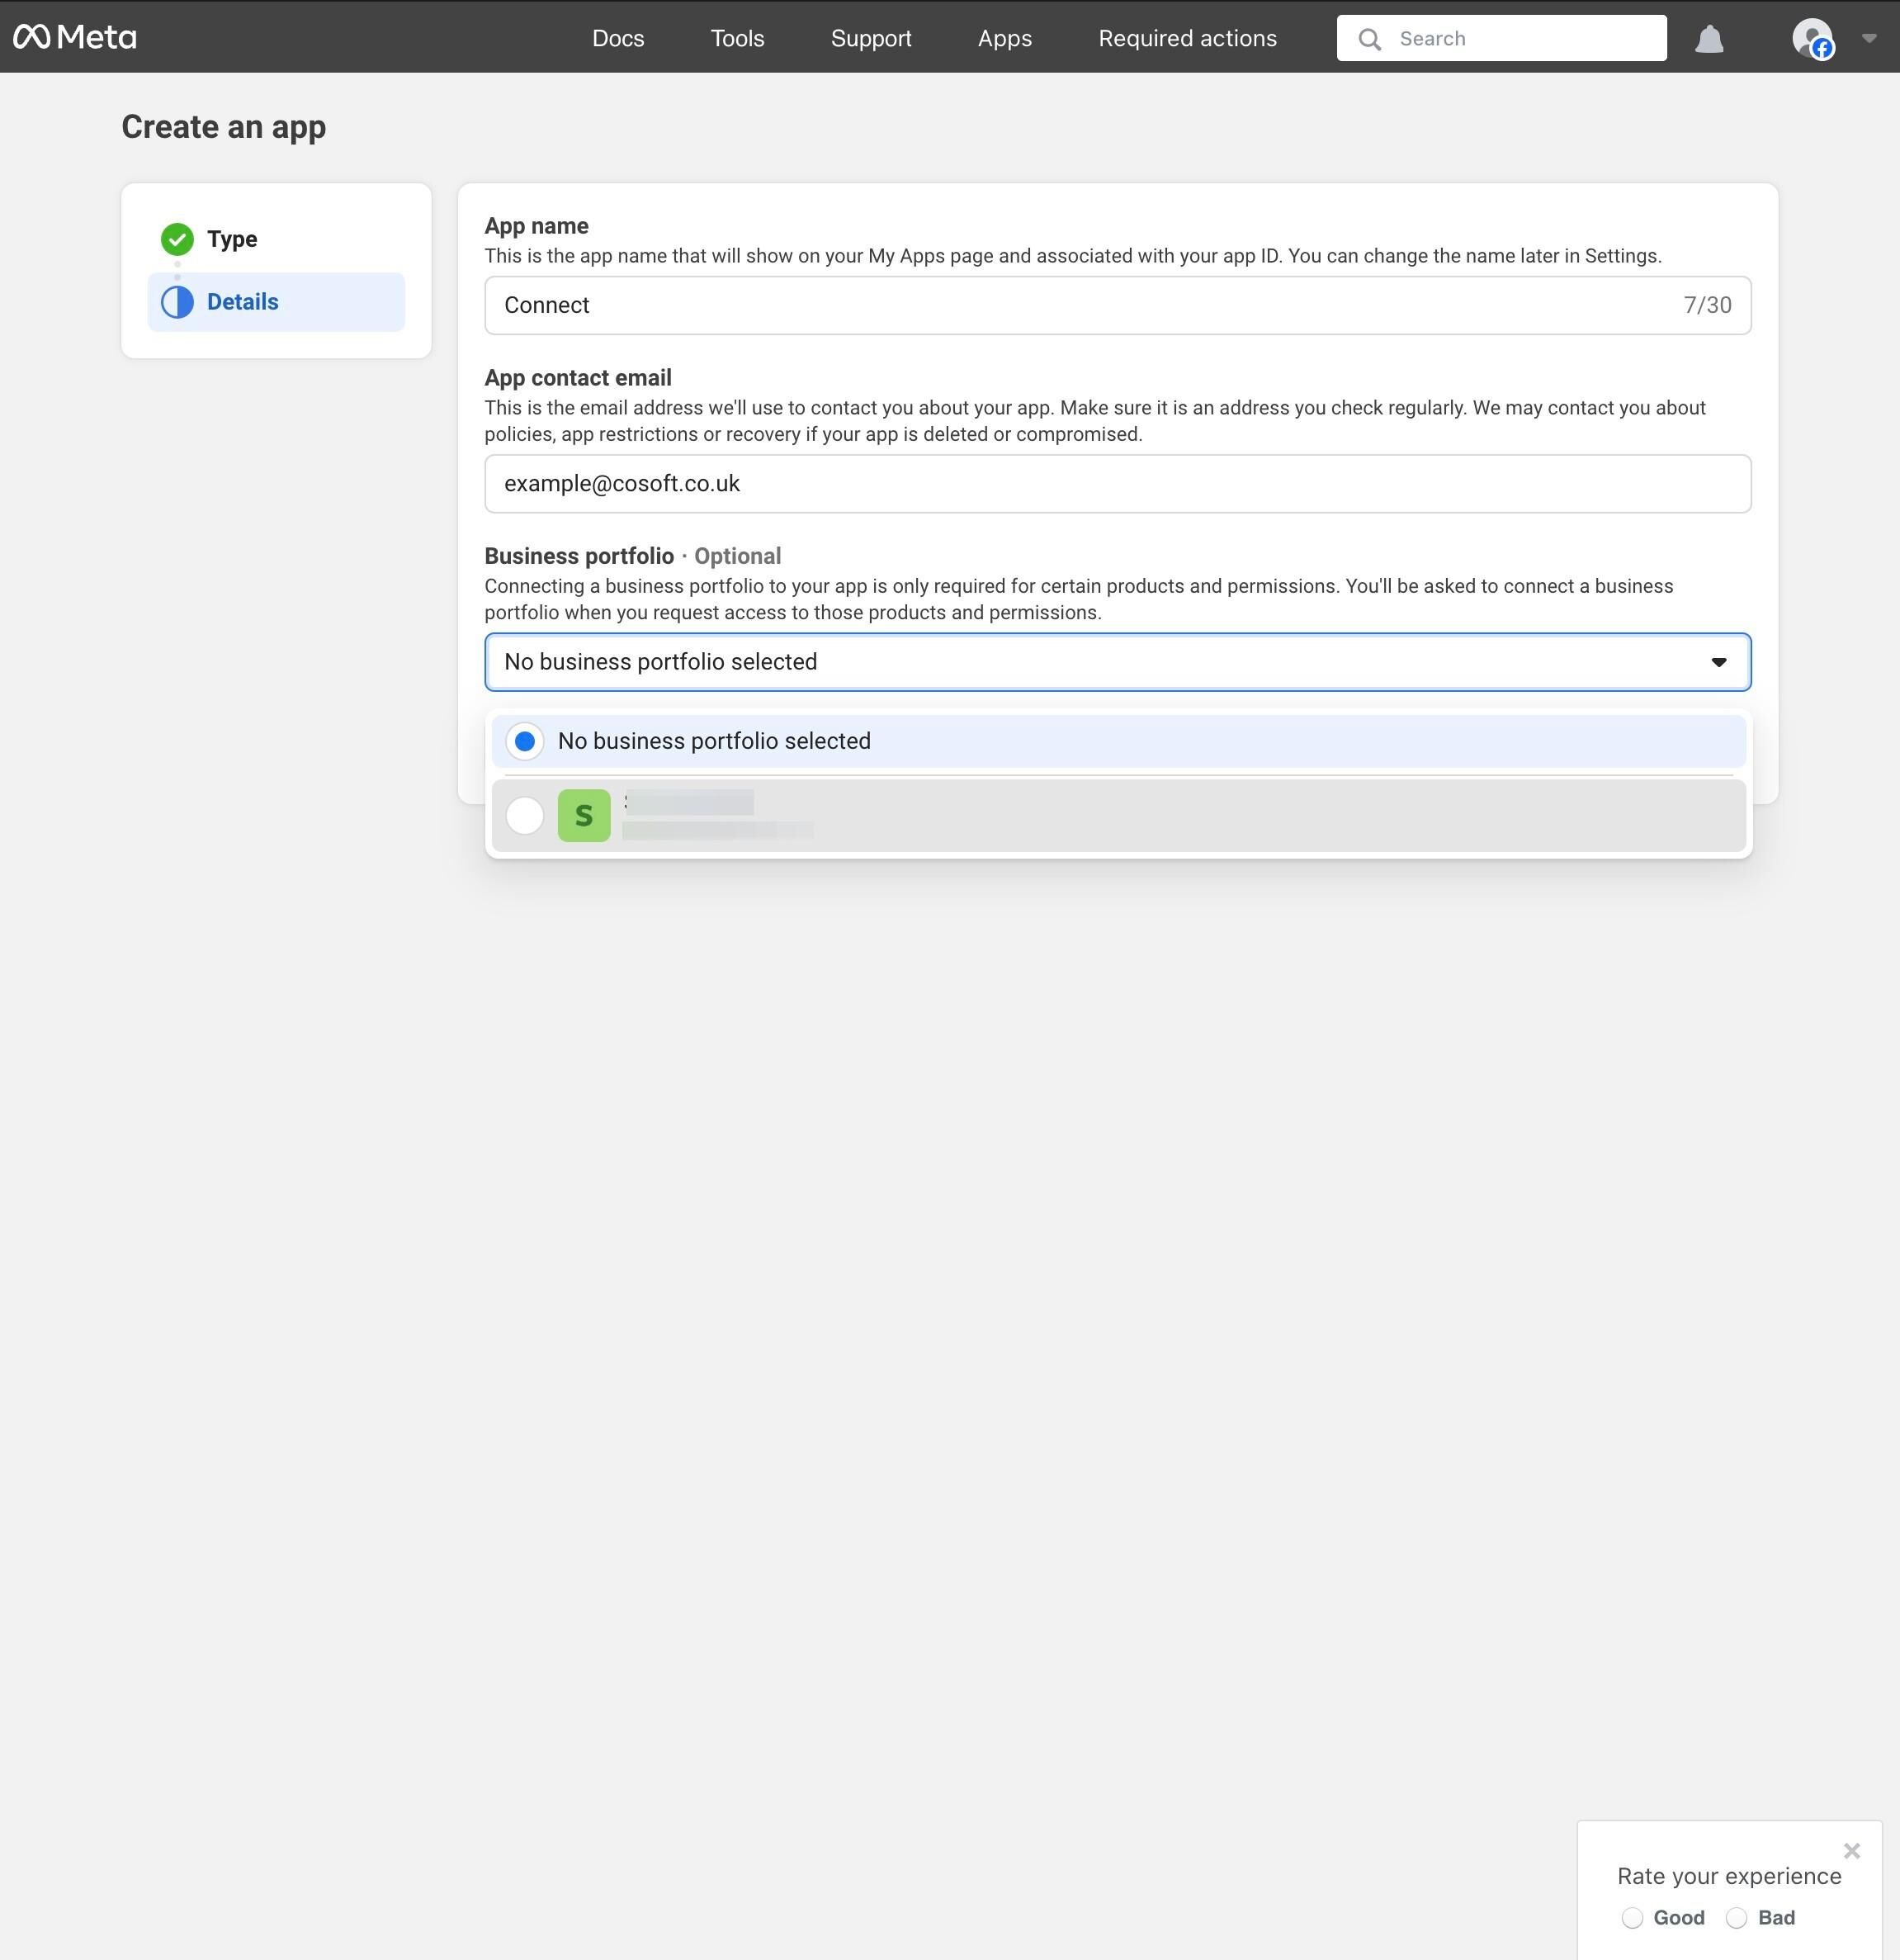
Task: Select the S business portfolio radio button
Action: 525,816
